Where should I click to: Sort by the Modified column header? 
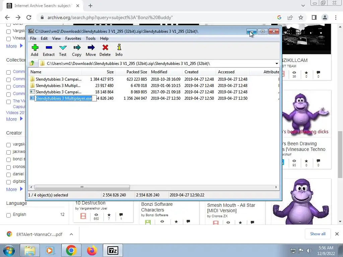tap(165, 72)
